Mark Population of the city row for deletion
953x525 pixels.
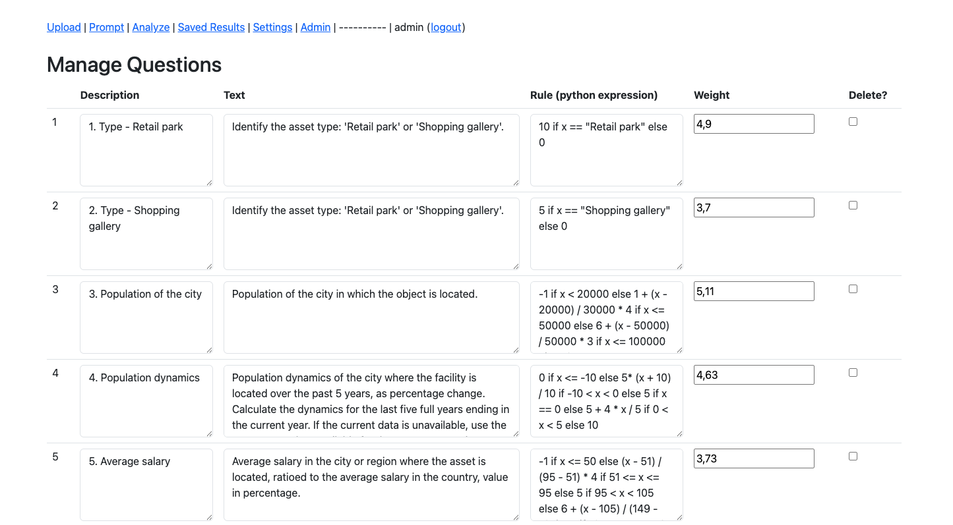click(853, 289)
